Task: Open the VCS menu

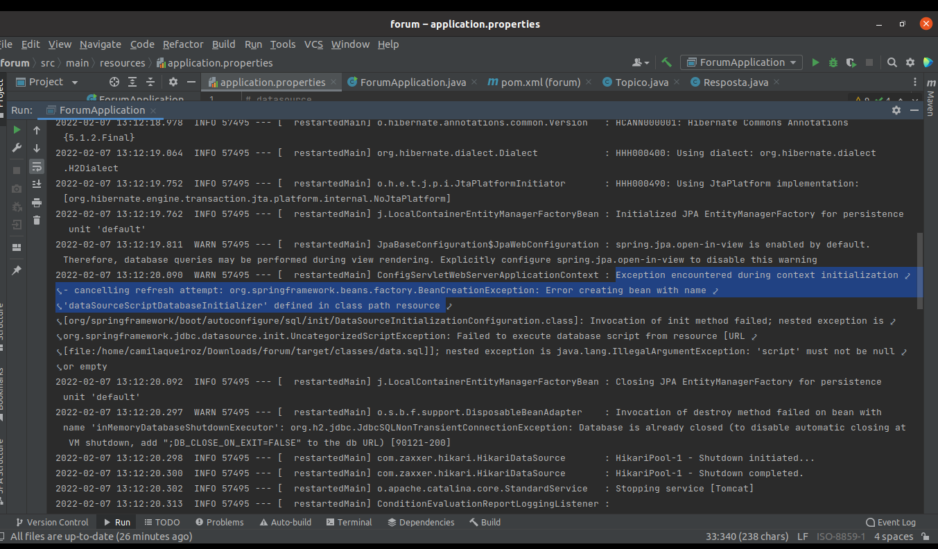Action: pyautogui.click(x=313, y=44)
